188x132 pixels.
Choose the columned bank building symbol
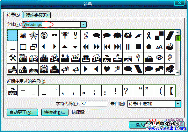click(x=86, y=58)
